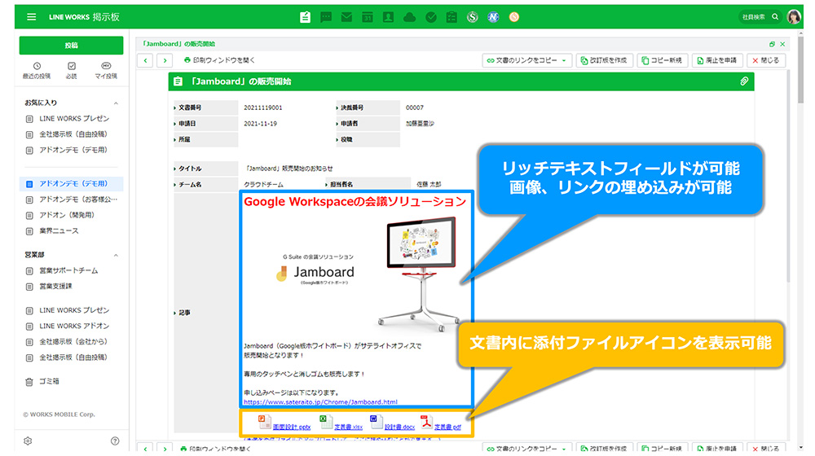The height and width of the screenshot is (456, 815).
Task: Open the user profile avatar
Action: click(794, 17)
